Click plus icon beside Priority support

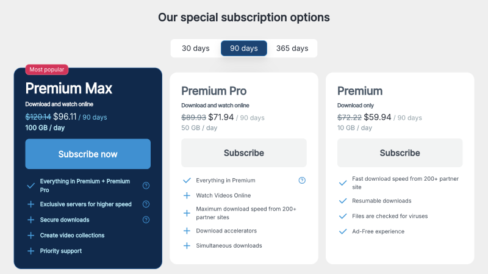30,251
